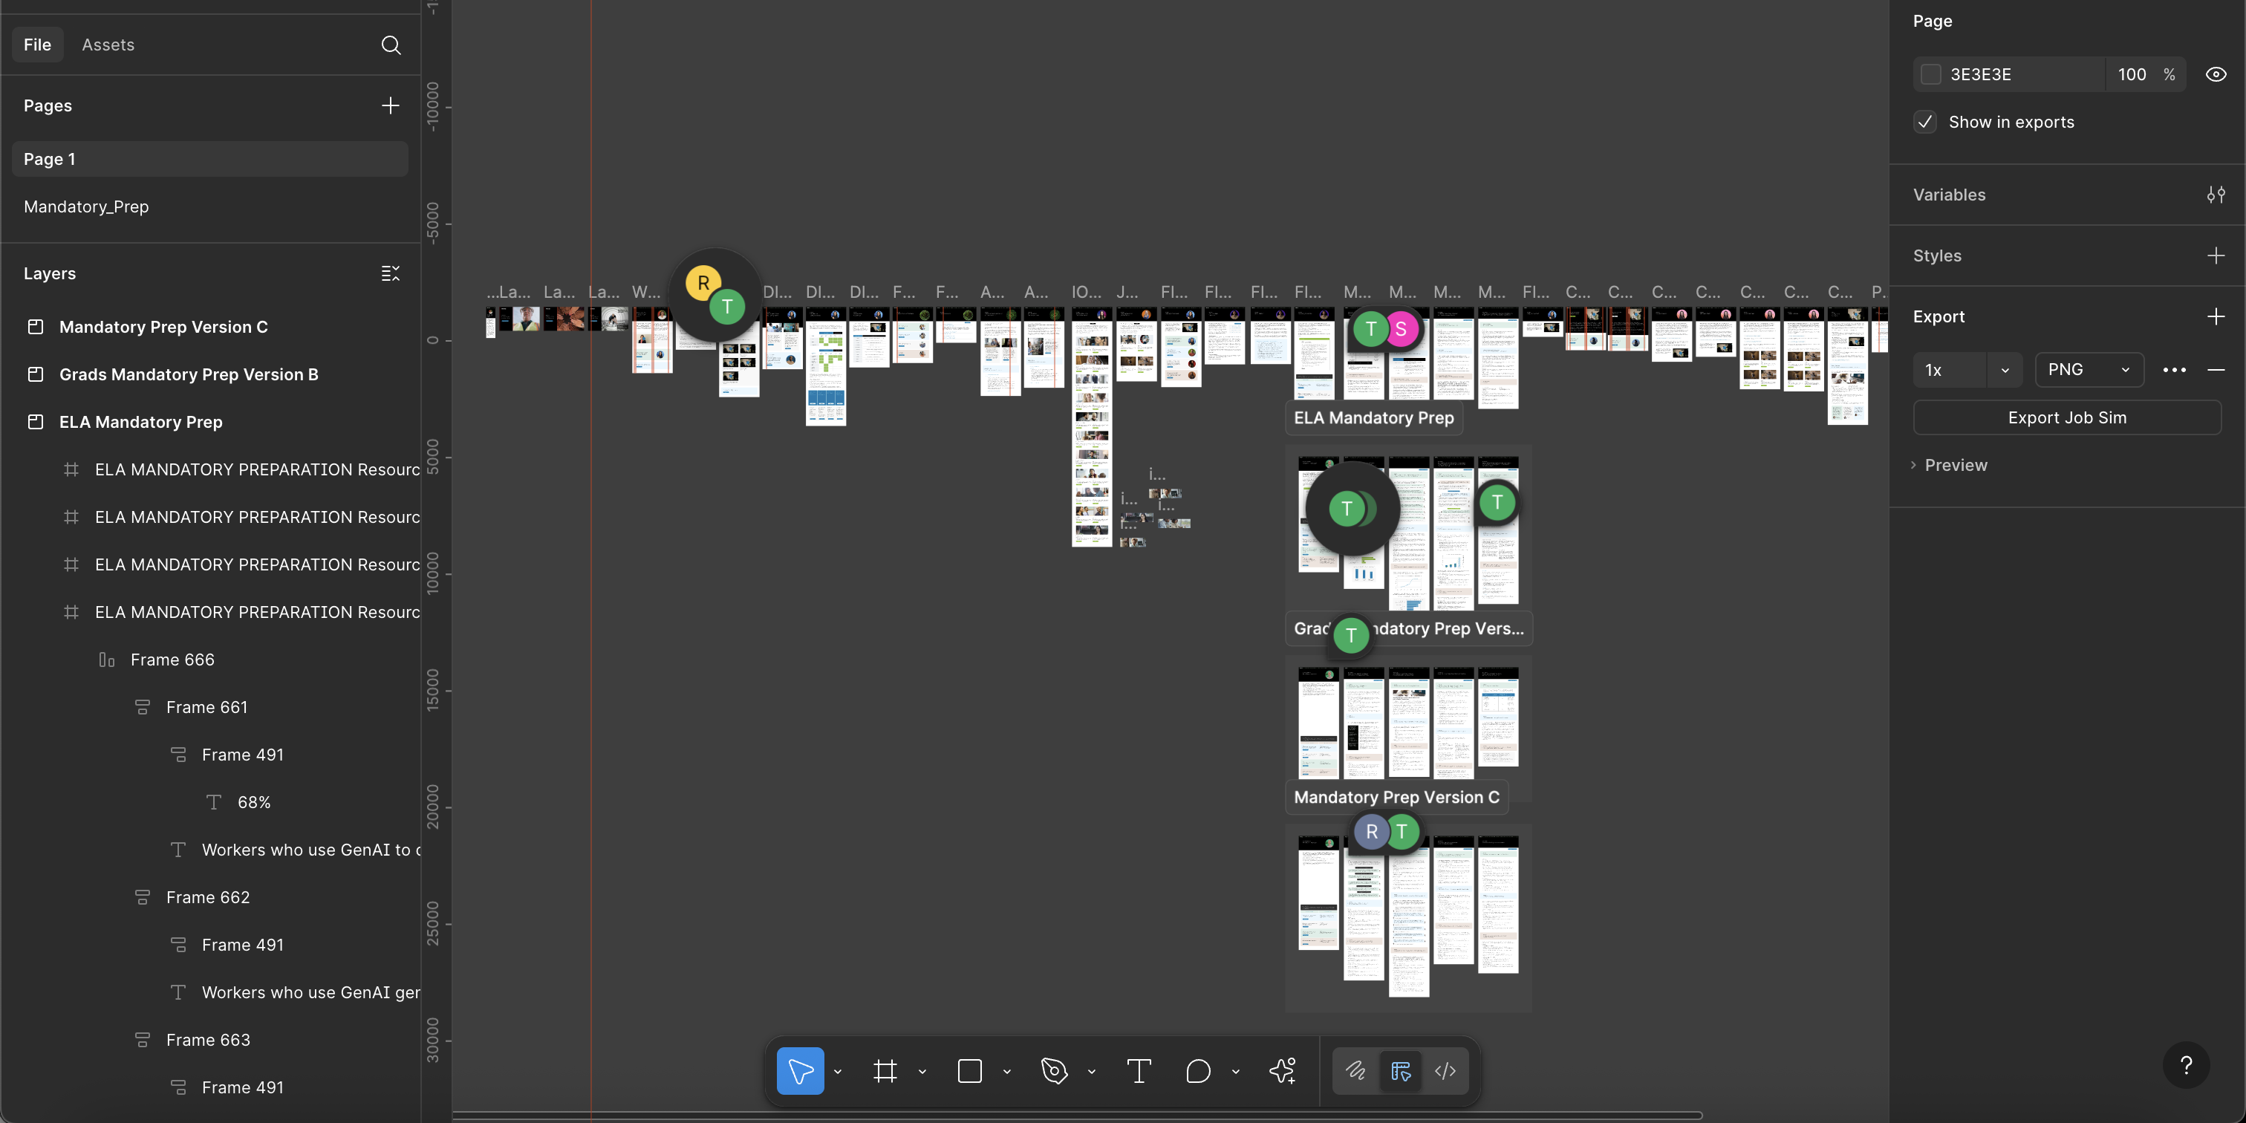Select the Text tool

pos(1139,1071)
